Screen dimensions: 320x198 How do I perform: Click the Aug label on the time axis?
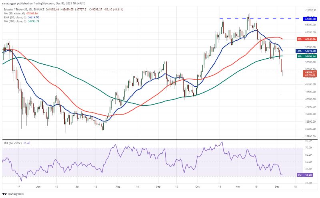118,186
